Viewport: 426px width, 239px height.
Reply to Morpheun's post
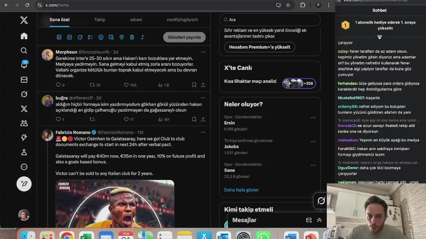coord(58,85)
